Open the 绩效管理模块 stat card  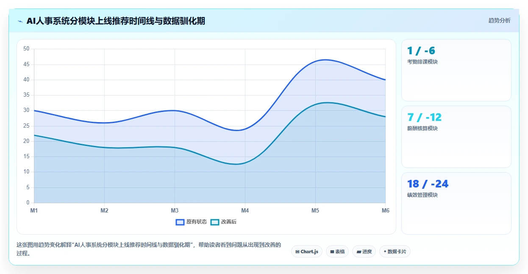456,203
